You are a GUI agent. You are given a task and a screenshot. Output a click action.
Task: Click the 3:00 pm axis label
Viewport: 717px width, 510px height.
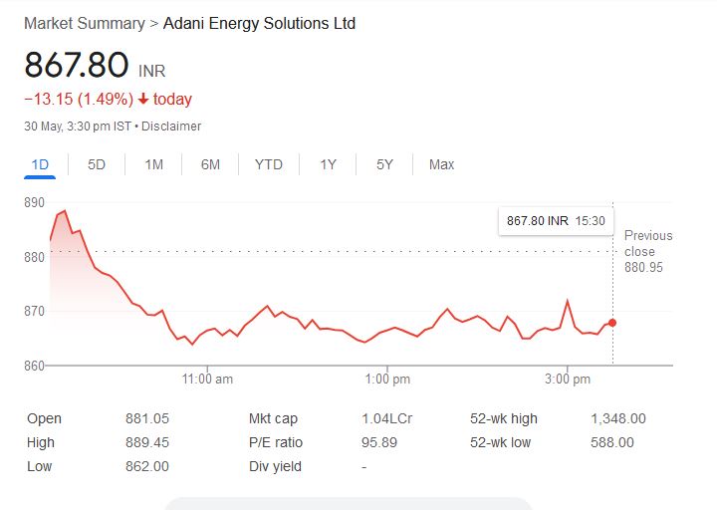[x=568, y=380]
